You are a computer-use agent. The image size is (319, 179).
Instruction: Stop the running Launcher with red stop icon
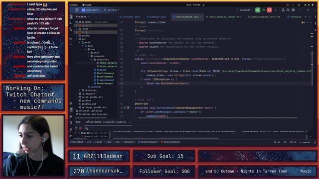[x=269, y=10]
